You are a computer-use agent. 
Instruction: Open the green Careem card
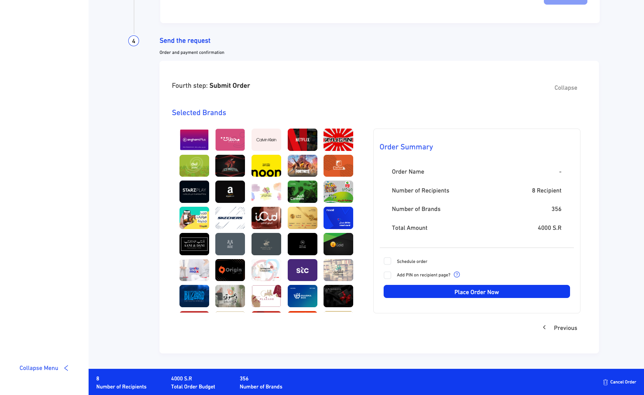[302, 192]
